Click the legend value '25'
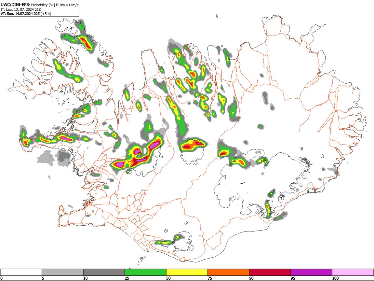Screen dimensions: 374x281 click(127, 278)
